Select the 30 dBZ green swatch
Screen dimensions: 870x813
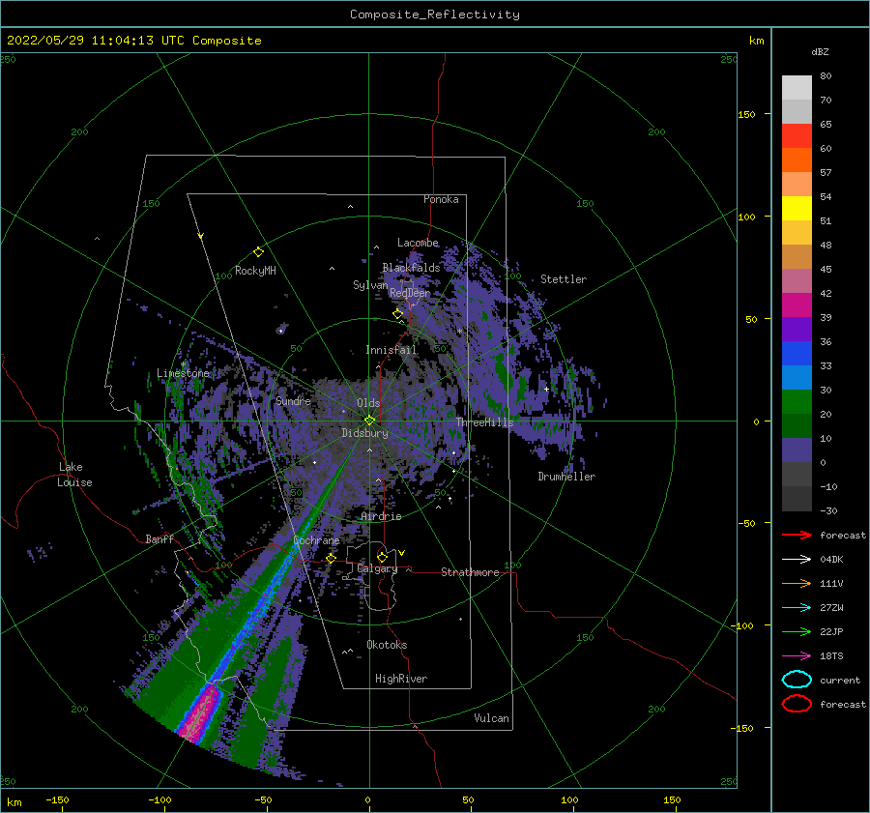[x=797, y=402]
